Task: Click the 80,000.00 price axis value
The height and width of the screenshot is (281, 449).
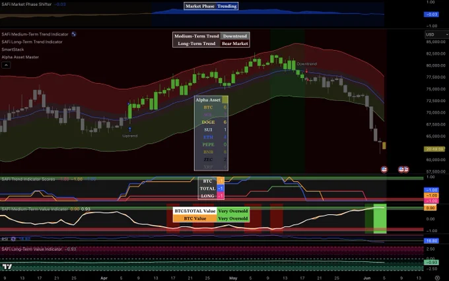Action: 436,65
